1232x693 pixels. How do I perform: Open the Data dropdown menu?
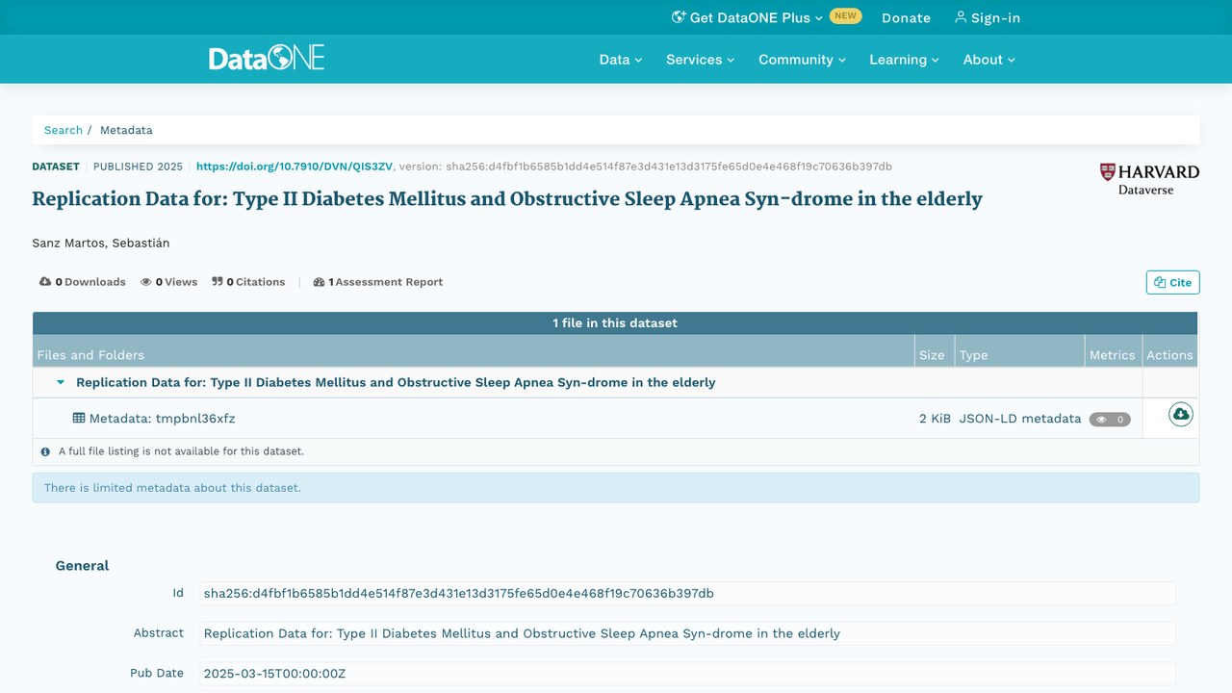[621, 60]
